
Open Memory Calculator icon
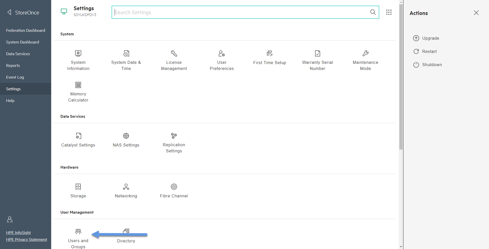(78, 85)
